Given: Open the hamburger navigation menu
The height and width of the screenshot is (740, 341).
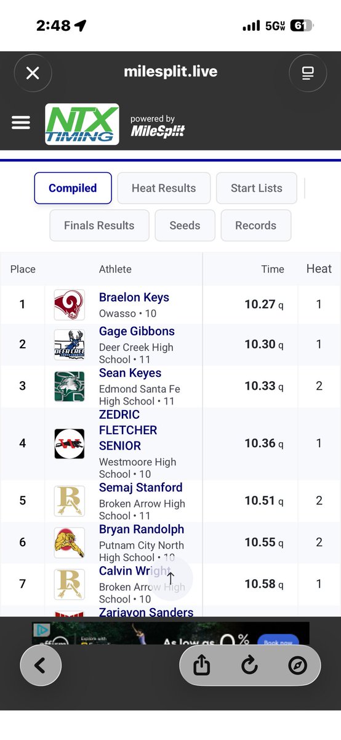Looking at the screenshot, I should coord(21,123).
